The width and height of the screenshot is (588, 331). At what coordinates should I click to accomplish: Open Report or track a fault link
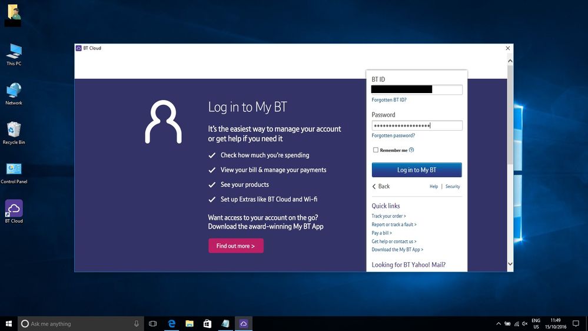coord(394,224)
